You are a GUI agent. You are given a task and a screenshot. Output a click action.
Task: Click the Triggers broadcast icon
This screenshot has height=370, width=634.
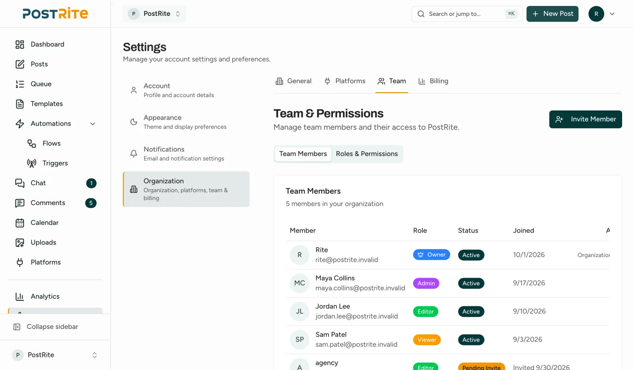tap(32, 163)
